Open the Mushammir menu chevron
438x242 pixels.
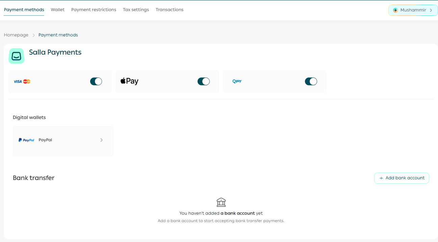click(431, 10)
